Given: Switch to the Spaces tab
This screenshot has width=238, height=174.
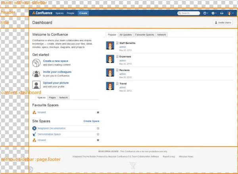Looking at the screenshot, I should pos(41,98).
